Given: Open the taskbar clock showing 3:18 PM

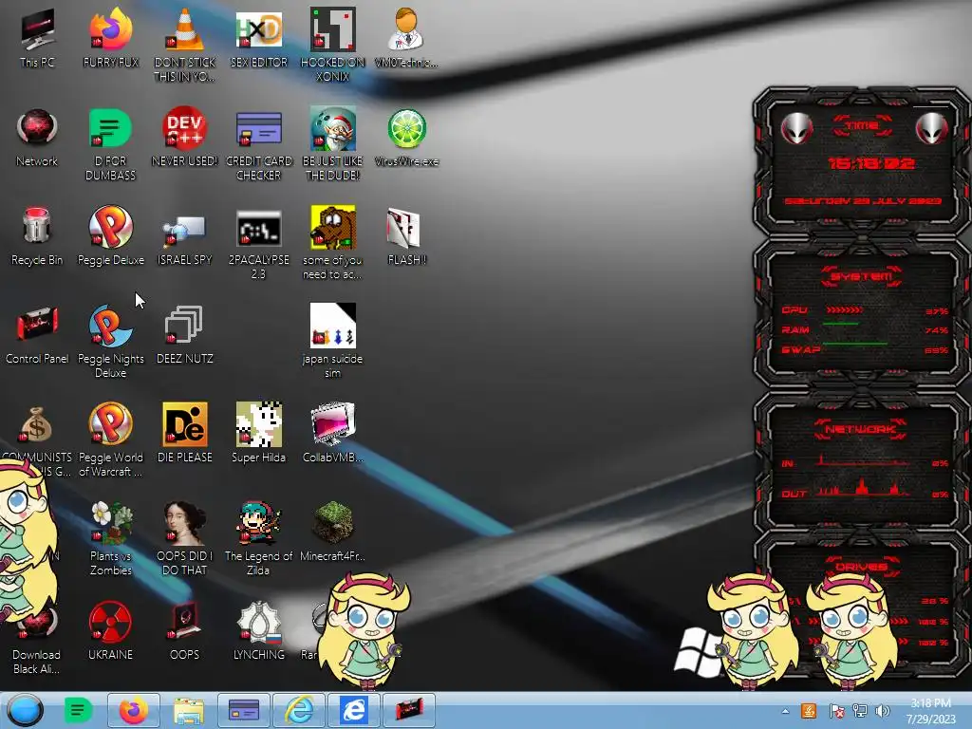Looking at the screenshot, I should pyautogui.click(x=931, y=711).
